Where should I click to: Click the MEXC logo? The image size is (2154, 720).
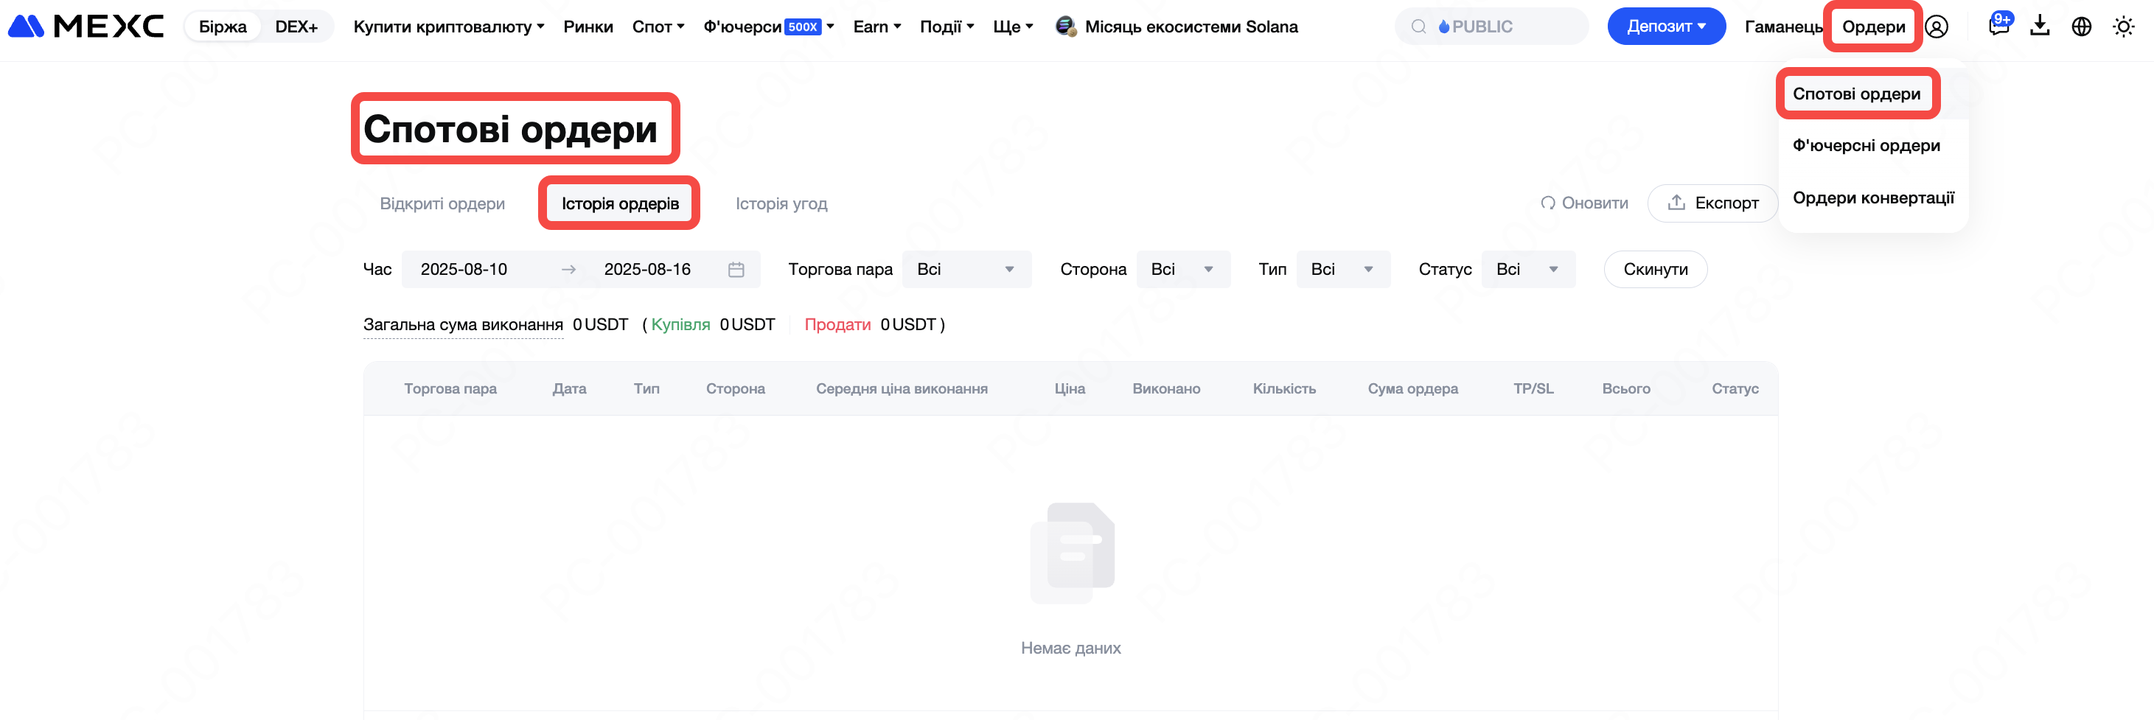pos(86,27)
